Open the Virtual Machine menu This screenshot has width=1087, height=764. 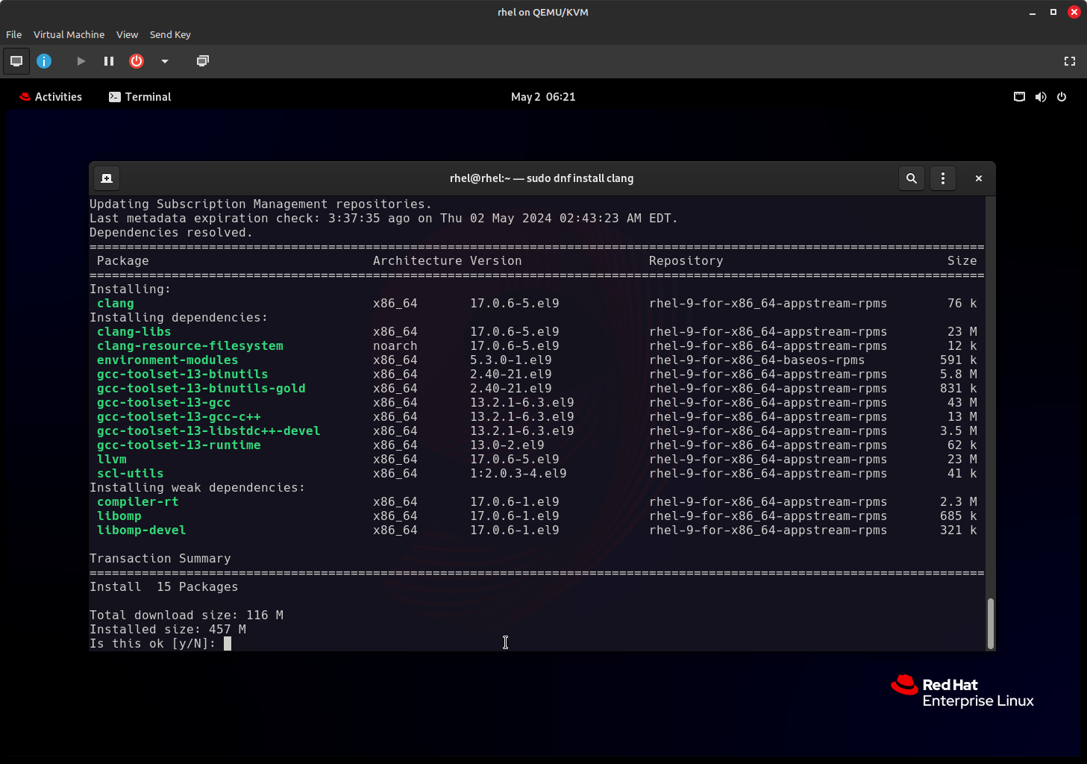(x=69, y=34)
